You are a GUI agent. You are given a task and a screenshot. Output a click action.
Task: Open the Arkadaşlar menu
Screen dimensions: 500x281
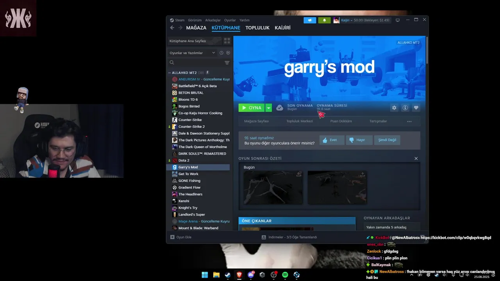(x=213, y=20)
